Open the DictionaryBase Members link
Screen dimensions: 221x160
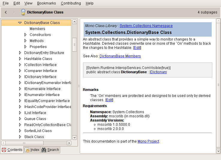coord(120,56)
